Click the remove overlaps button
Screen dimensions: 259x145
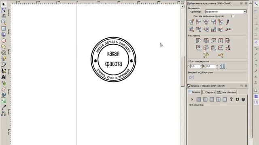coord(222,66)
